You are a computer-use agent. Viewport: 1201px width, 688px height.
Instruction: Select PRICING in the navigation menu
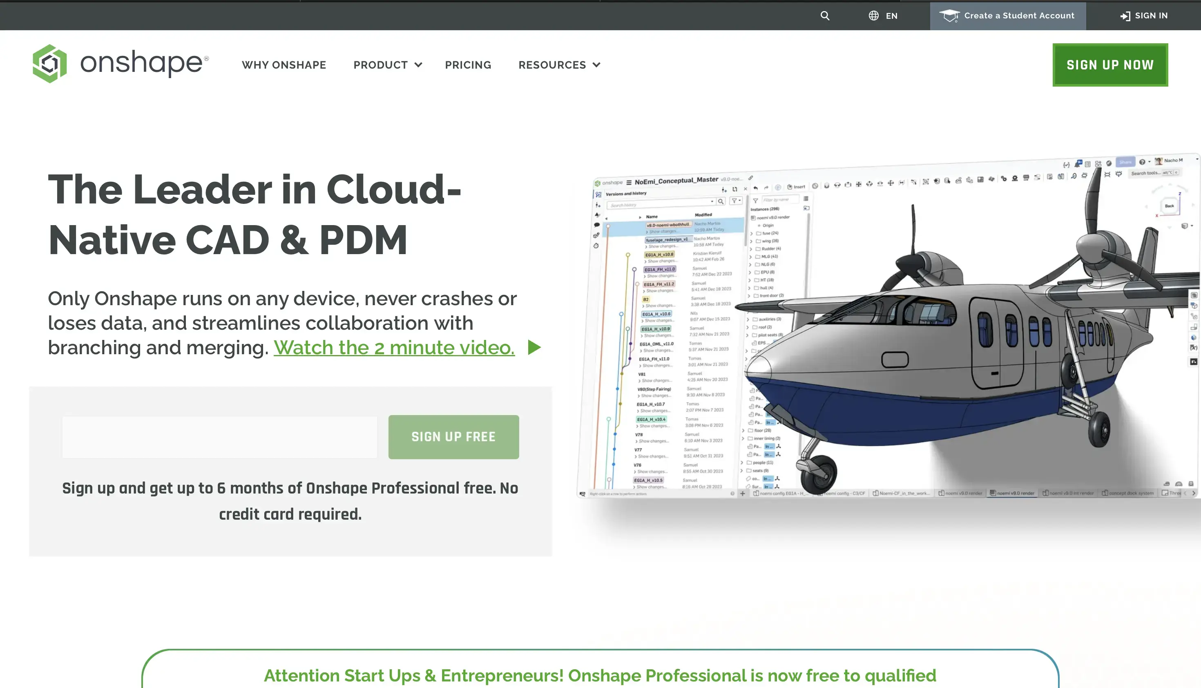tap(468, 65)
